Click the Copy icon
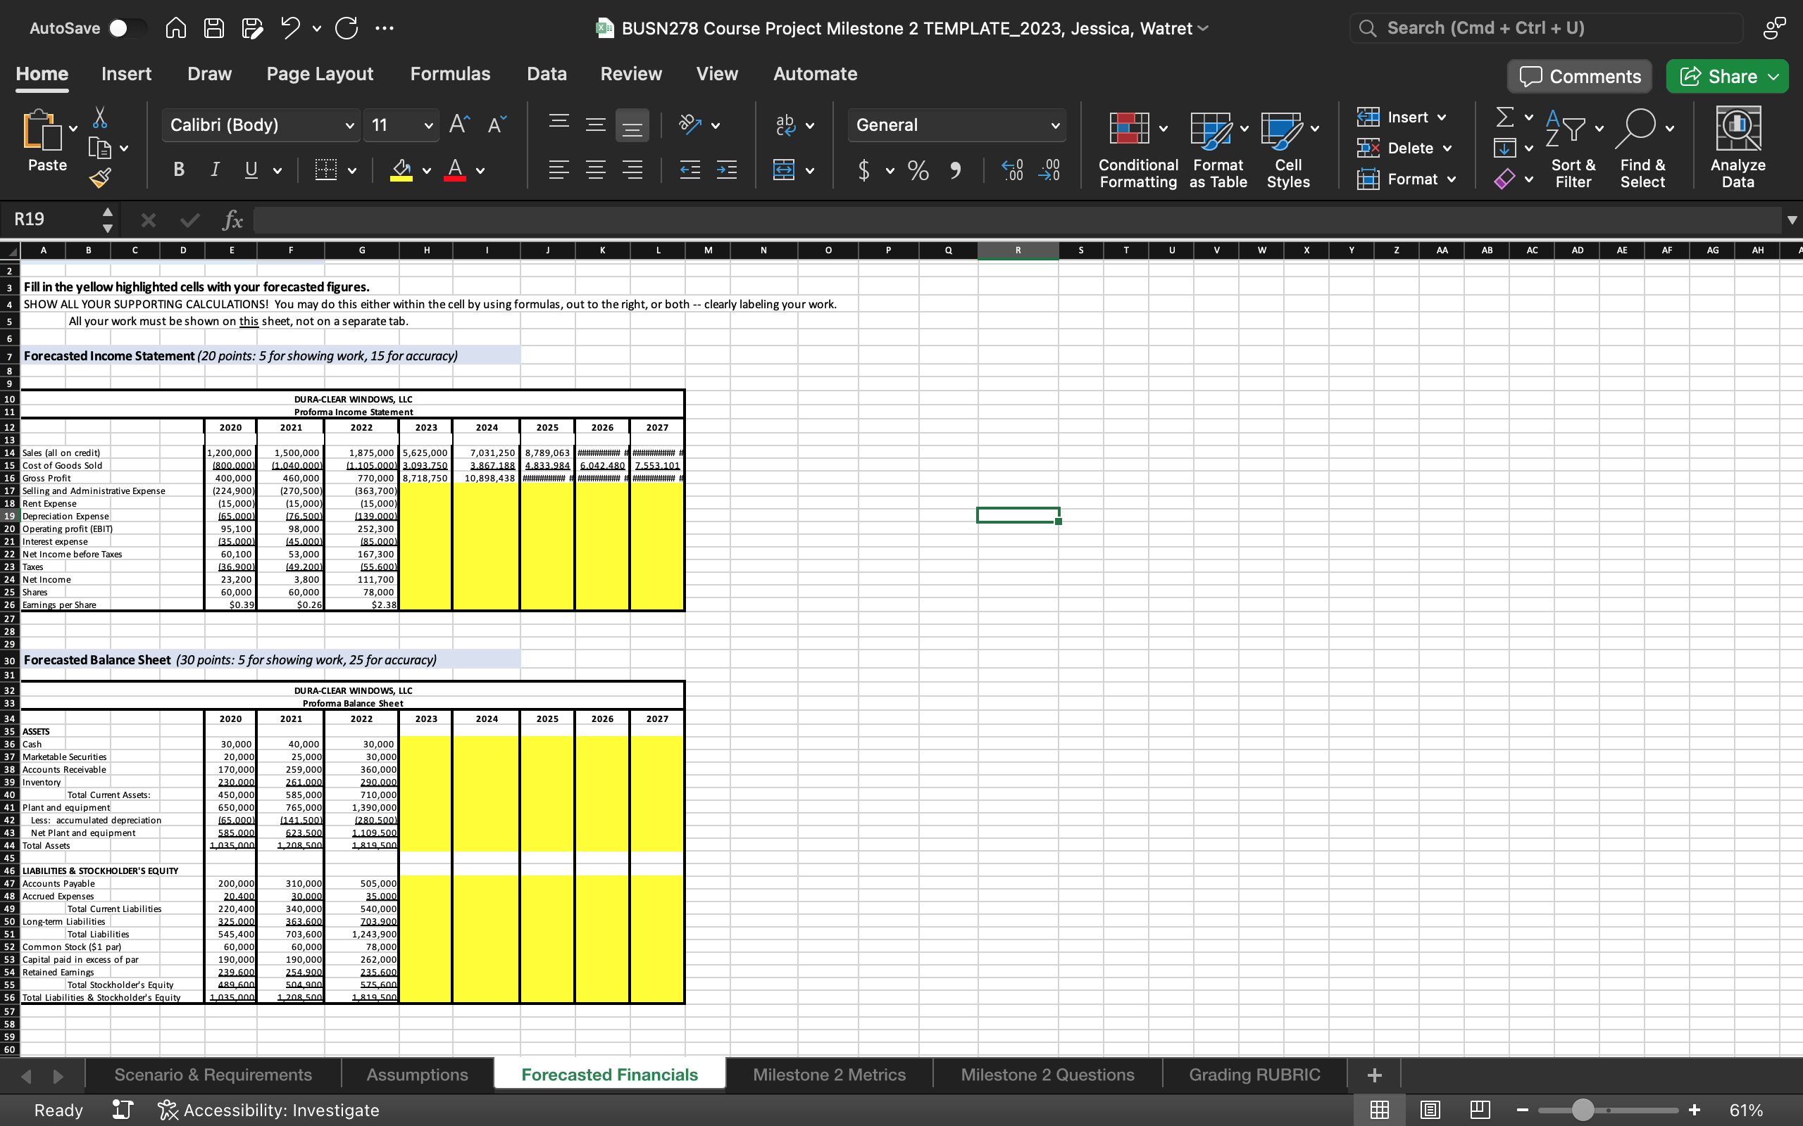The width and height of the screenshot is (1803, 1126). [x=100, y=148]
